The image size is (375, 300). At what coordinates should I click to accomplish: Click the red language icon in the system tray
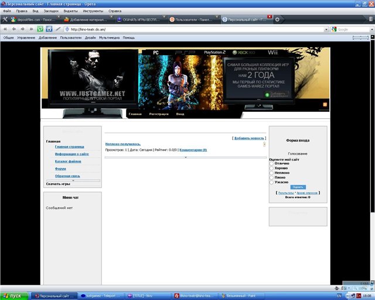(359, 296)
